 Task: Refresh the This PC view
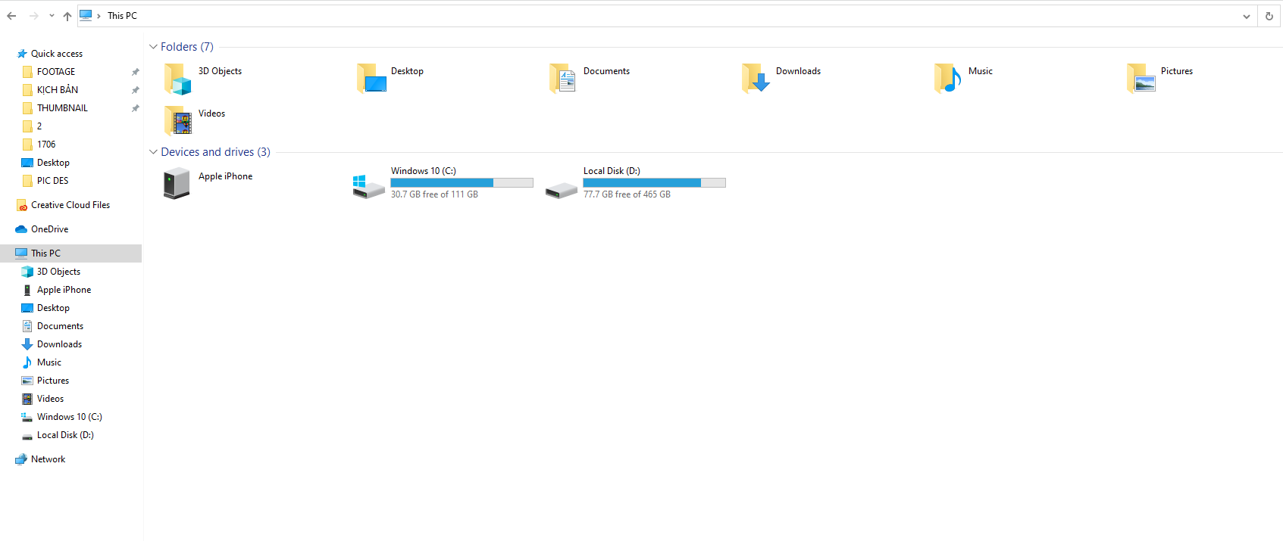pyautogui.click(x=1269, y=16)
